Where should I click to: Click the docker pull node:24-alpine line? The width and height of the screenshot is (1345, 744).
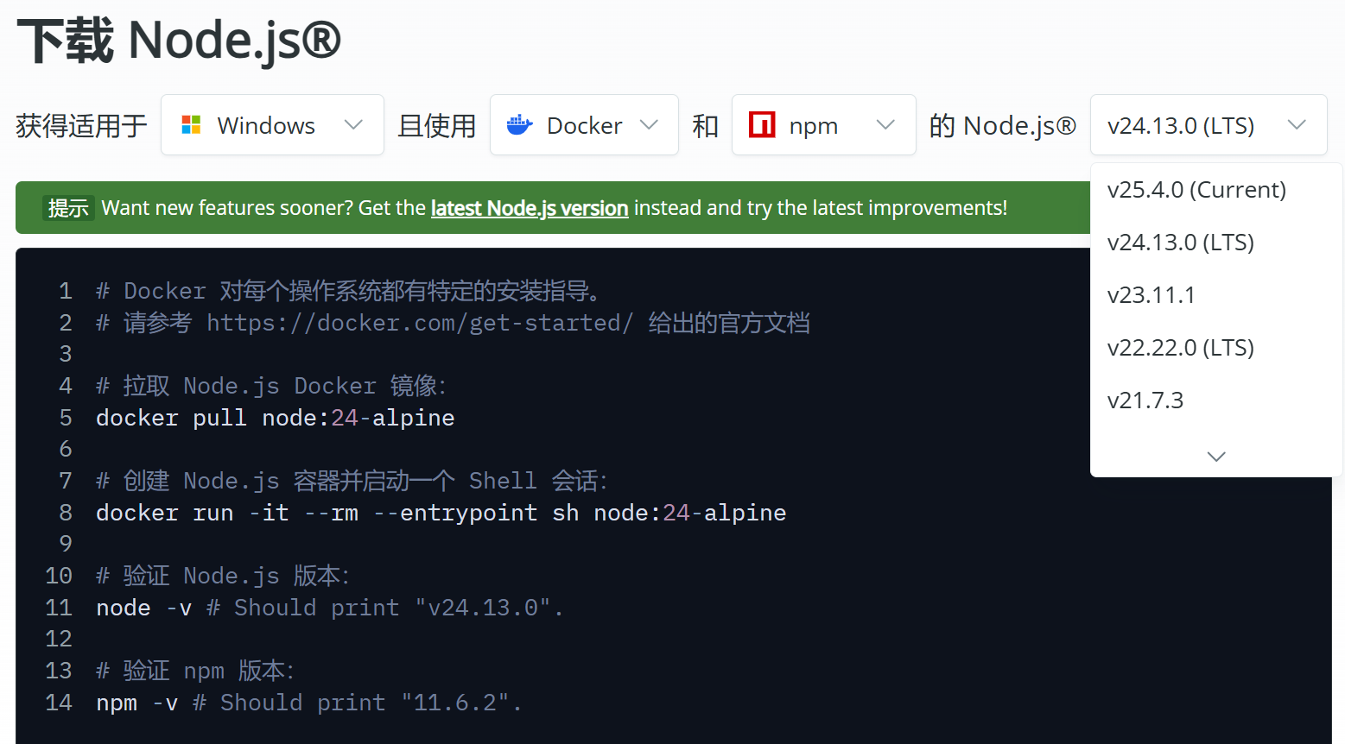point(275,418)
